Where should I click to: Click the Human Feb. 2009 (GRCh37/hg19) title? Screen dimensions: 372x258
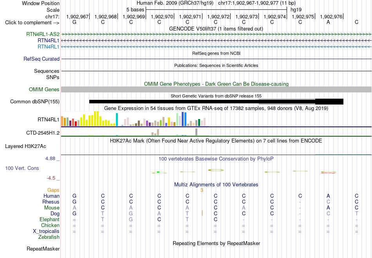click(175, 3)
